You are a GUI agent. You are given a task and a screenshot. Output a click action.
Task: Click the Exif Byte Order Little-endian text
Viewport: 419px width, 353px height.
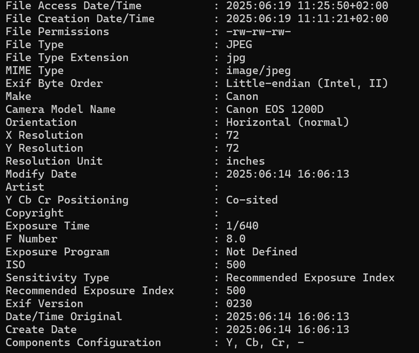268,84
